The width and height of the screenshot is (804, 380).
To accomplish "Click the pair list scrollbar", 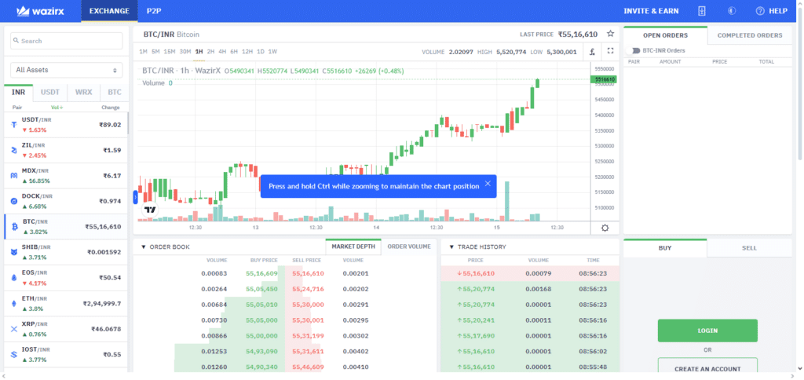I will pyautogui.click(x=128, y=123).
